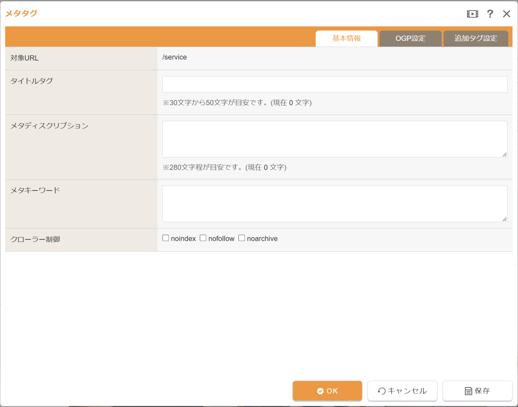Check the noarchive option
The height and width of the screenshot is (407, 518).
[242, 238]
